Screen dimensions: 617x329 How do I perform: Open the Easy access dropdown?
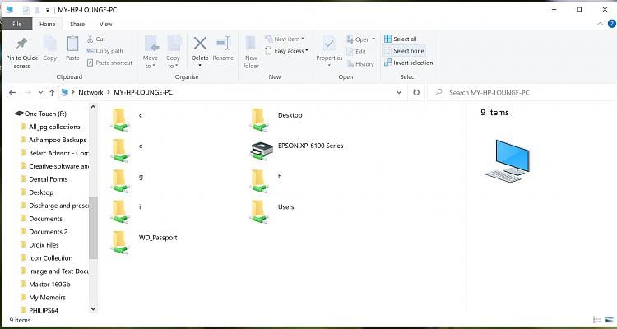[x=286, y=51]
